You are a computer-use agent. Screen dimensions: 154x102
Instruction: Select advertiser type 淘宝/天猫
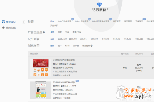pos(77,32)
